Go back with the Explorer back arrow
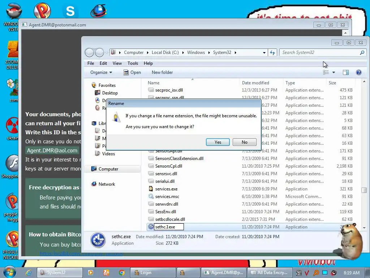 tap(90, 52)
